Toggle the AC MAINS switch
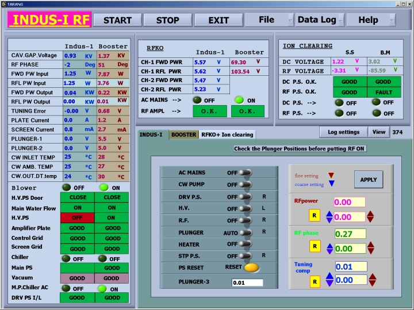The width and height of the screenshot is (414, 310). tap(246, 173)
